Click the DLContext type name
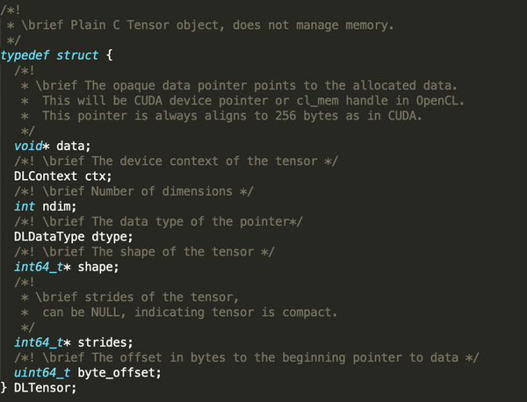The height and width of the screenshot is (402, 527). coord(47,176)
